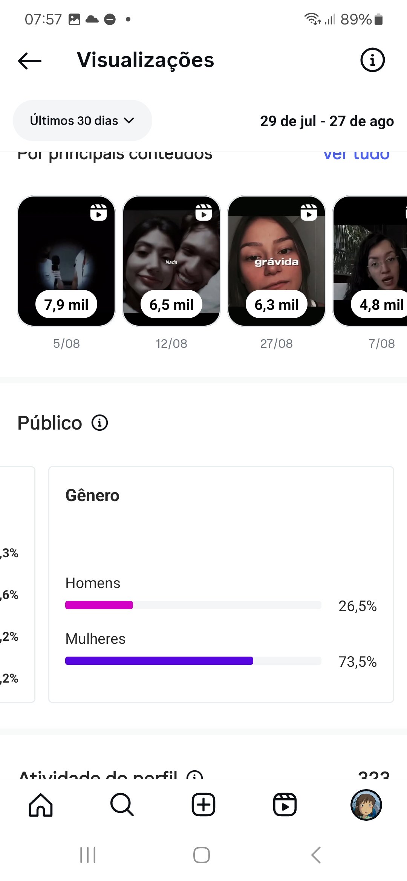Tap the create new post plus icon
The height and width of the screenshot is (881, 407).
pos(203,805)
